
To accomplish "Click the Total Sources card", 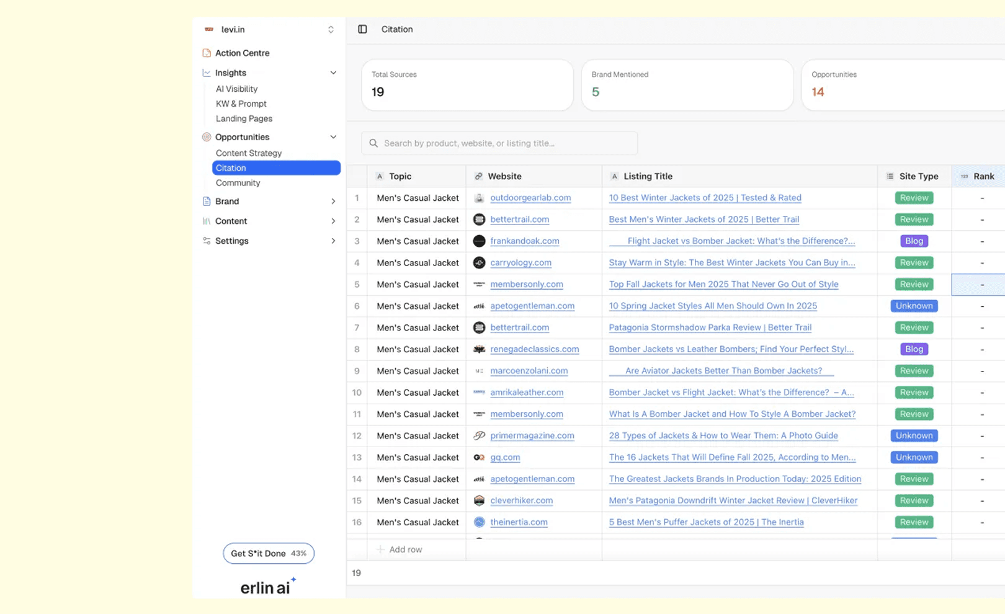I will tap(467, 85).
